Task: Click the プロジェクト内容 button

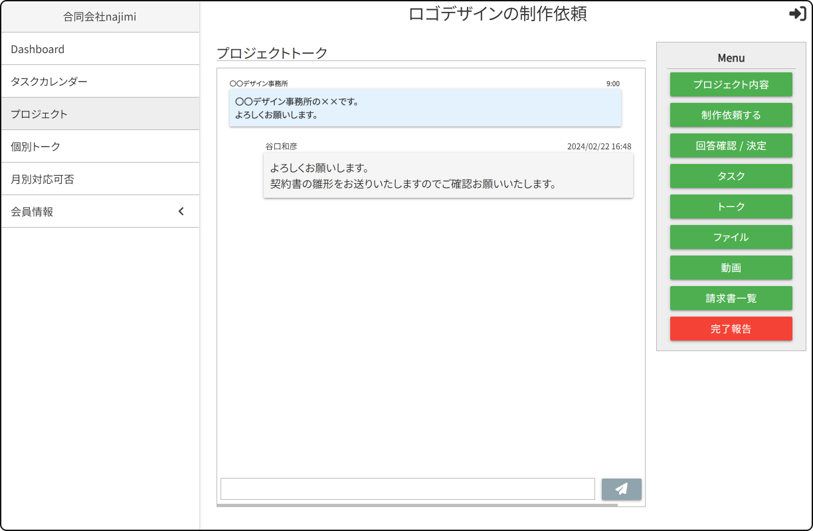Action: 731,85
